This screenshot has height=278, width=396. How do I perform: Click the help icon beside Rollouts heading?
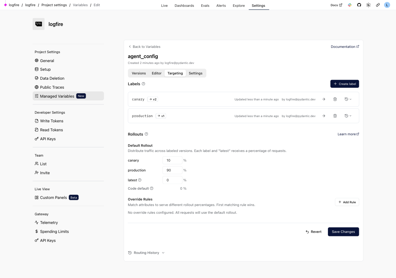click(146, 134)
